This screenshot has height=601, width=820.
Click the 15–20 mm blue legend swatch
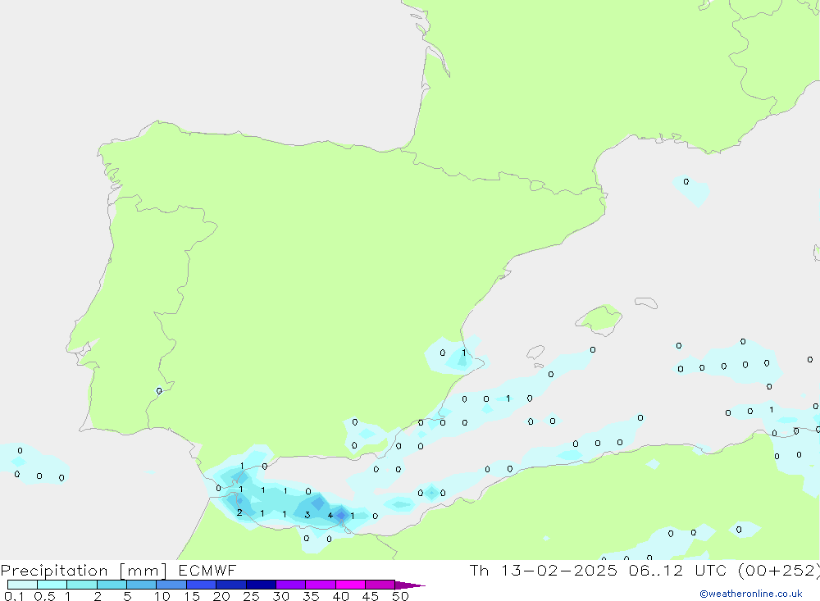click(202, 585)
